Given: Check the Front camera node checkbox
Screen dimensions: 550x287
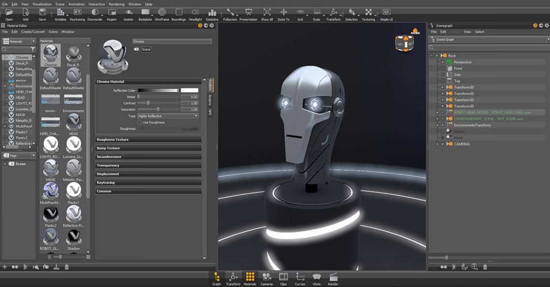Looking at the screenshot, I should click(443, 68).
